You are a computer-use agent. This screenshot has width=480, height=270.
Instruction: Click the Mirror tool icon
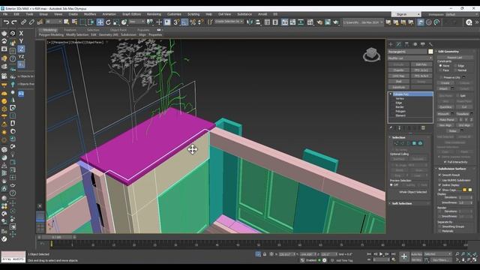coord(250,22)
